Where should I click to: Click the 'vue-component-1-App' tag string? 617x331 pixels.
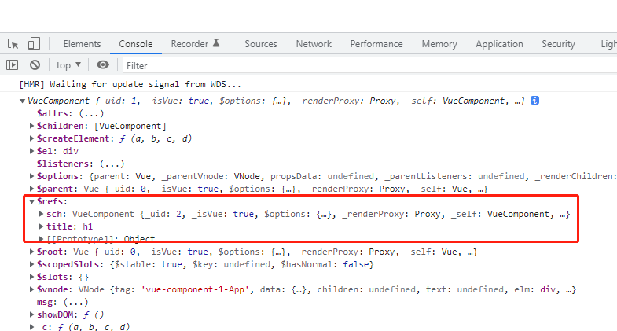[x=195, y=289]
